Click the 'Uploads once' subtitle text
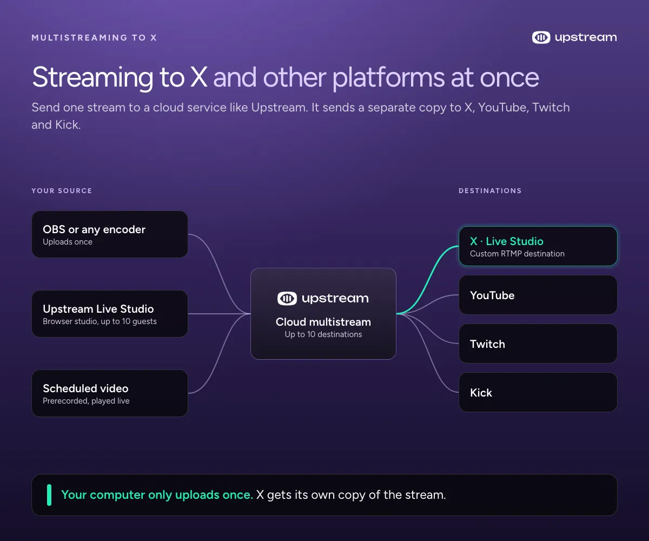Screen dimensions: 649x541 (68, 242)
